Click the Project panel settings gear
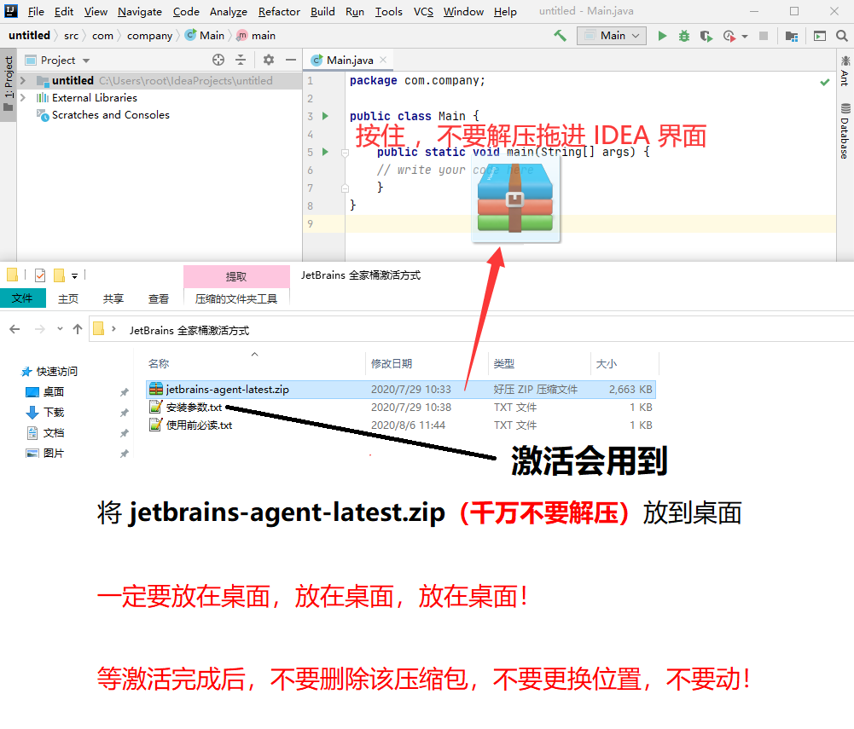This screenshot has height=729, width=854. (x=267, y=60)
